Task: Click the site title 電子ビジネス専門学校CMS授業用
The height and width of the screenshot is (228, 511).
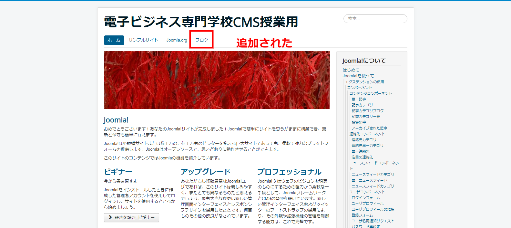Action: [x=201, y=22]
